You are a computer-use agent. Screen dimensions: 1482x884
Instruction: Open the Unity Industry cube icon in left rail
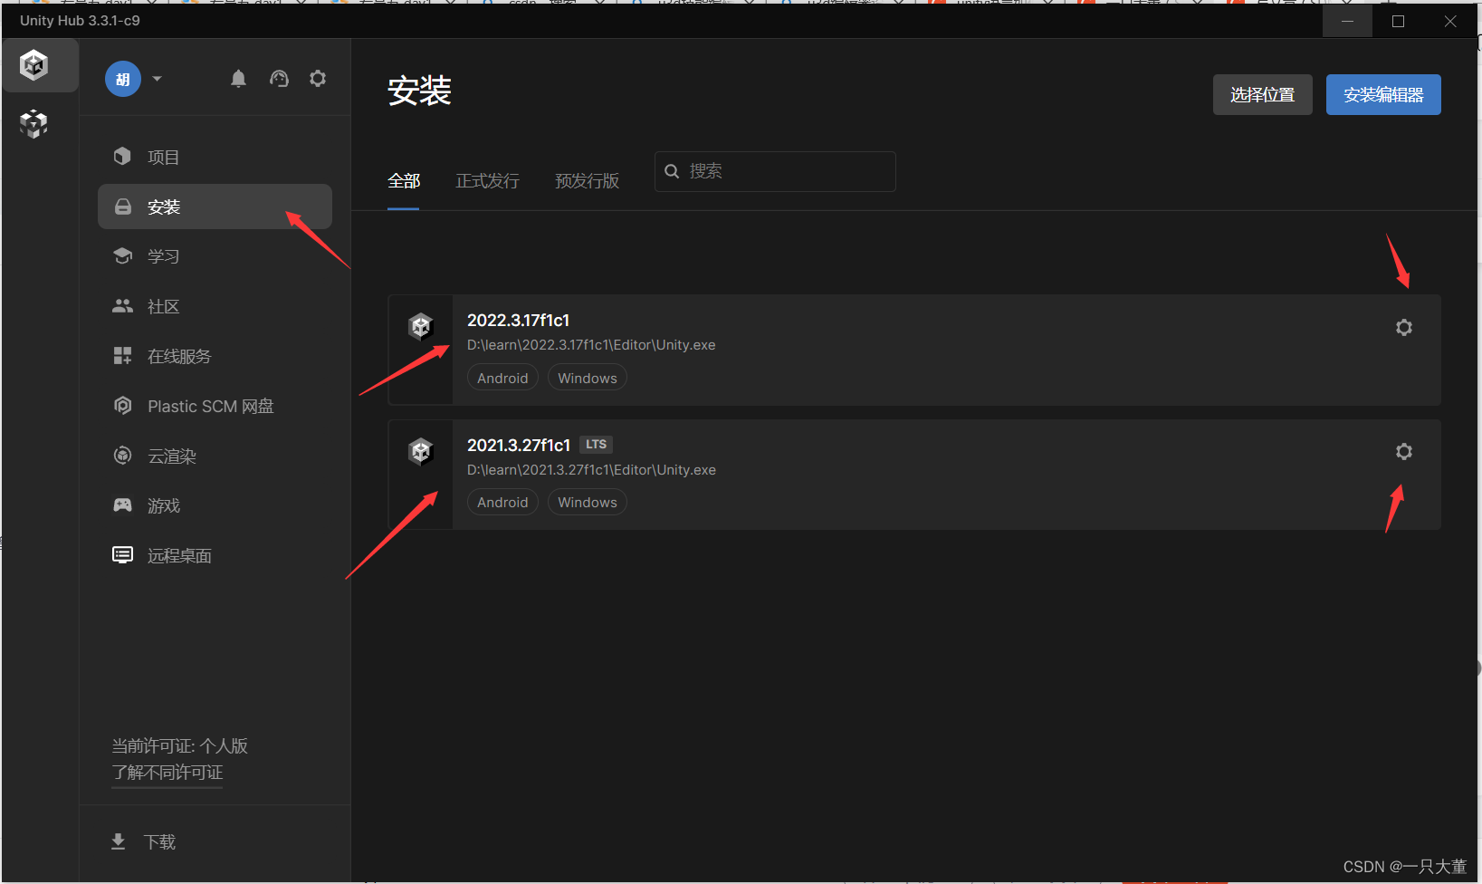point(33,124)
